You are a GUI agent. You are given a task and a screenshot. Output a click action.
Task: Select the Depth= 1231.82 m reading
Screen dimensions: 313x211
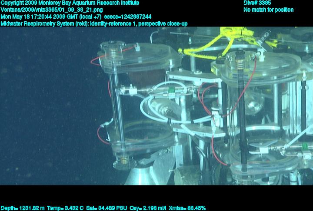click(x=23, y=208)
